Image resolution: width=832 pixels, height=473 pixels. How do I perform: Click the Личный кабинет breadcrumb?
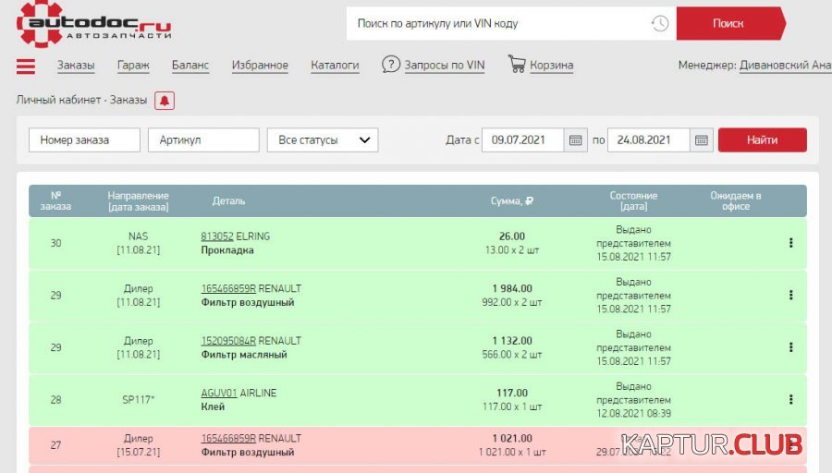[58, 100]
